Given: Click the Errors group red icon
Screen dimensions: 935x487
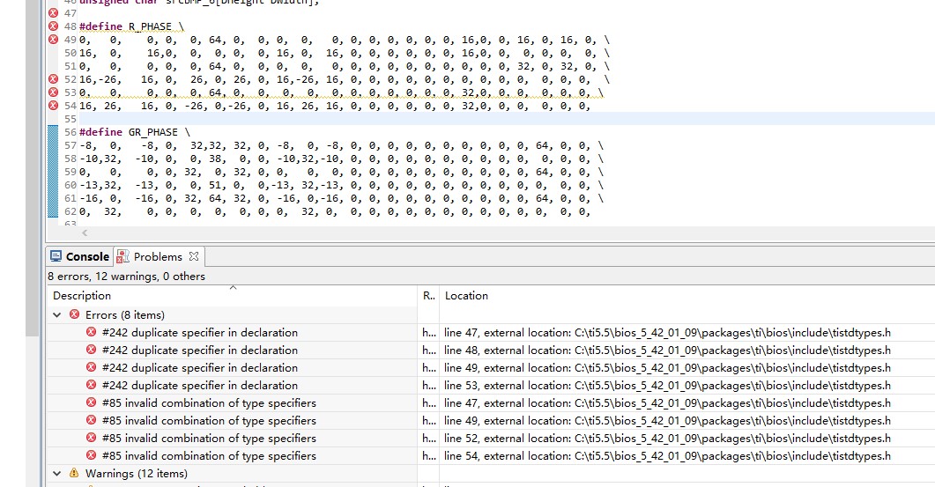Looking at the screenshot, I should pos(75,314).
